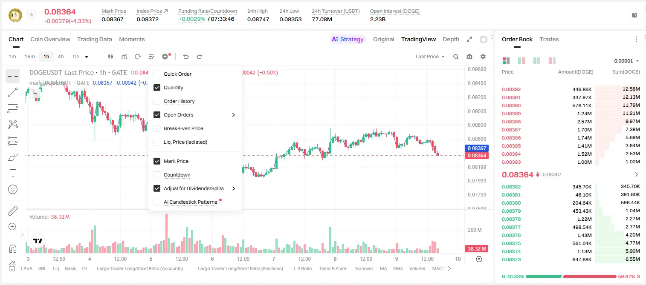Select the crosshair cursor tool

click(x=13, y=77)
